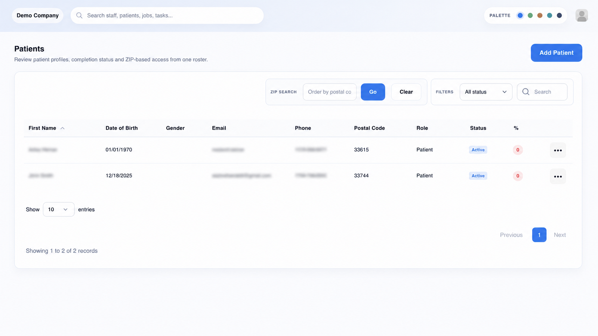
Task: Go to the Next page
Action: [560, 235]
